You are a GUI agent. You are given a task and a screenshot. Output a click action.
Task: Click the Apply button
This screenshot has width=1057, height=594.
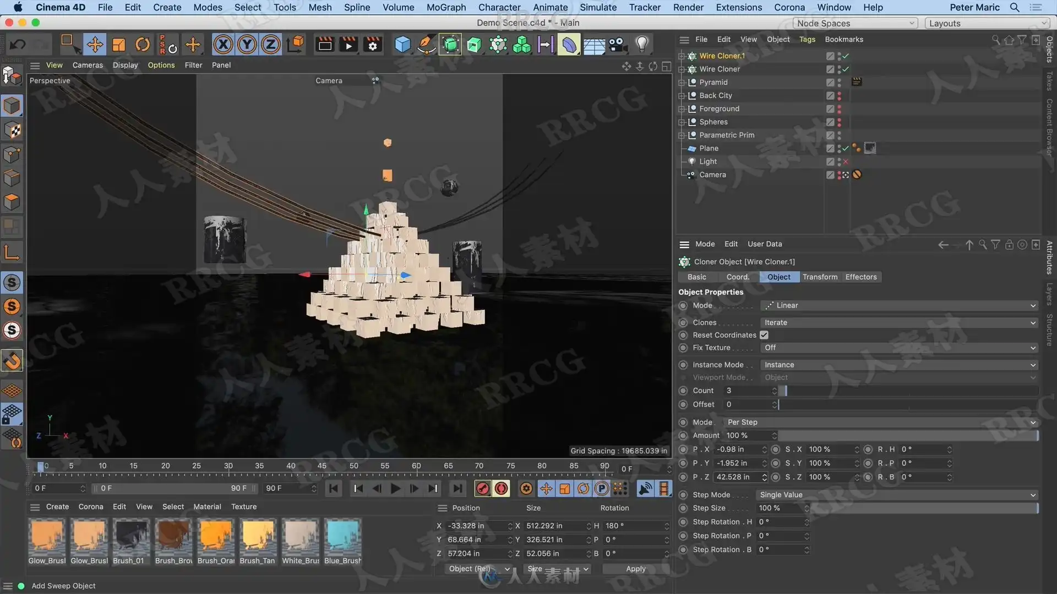(x=636, y=569)
